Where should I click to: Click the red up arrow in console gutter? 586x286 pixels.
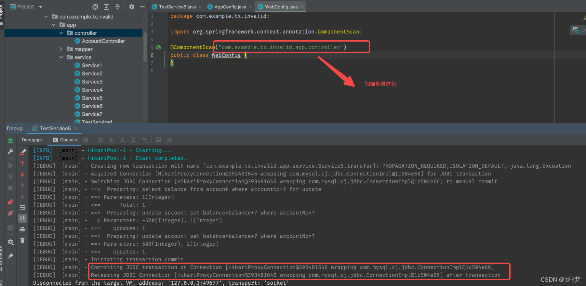pyautogui.click(x=22, y=163)
